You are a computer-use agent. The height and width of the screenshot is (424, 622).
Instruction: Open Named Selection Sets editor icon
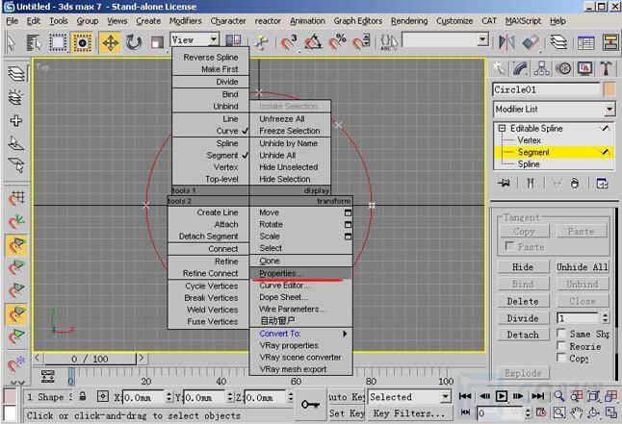[389, 42]
